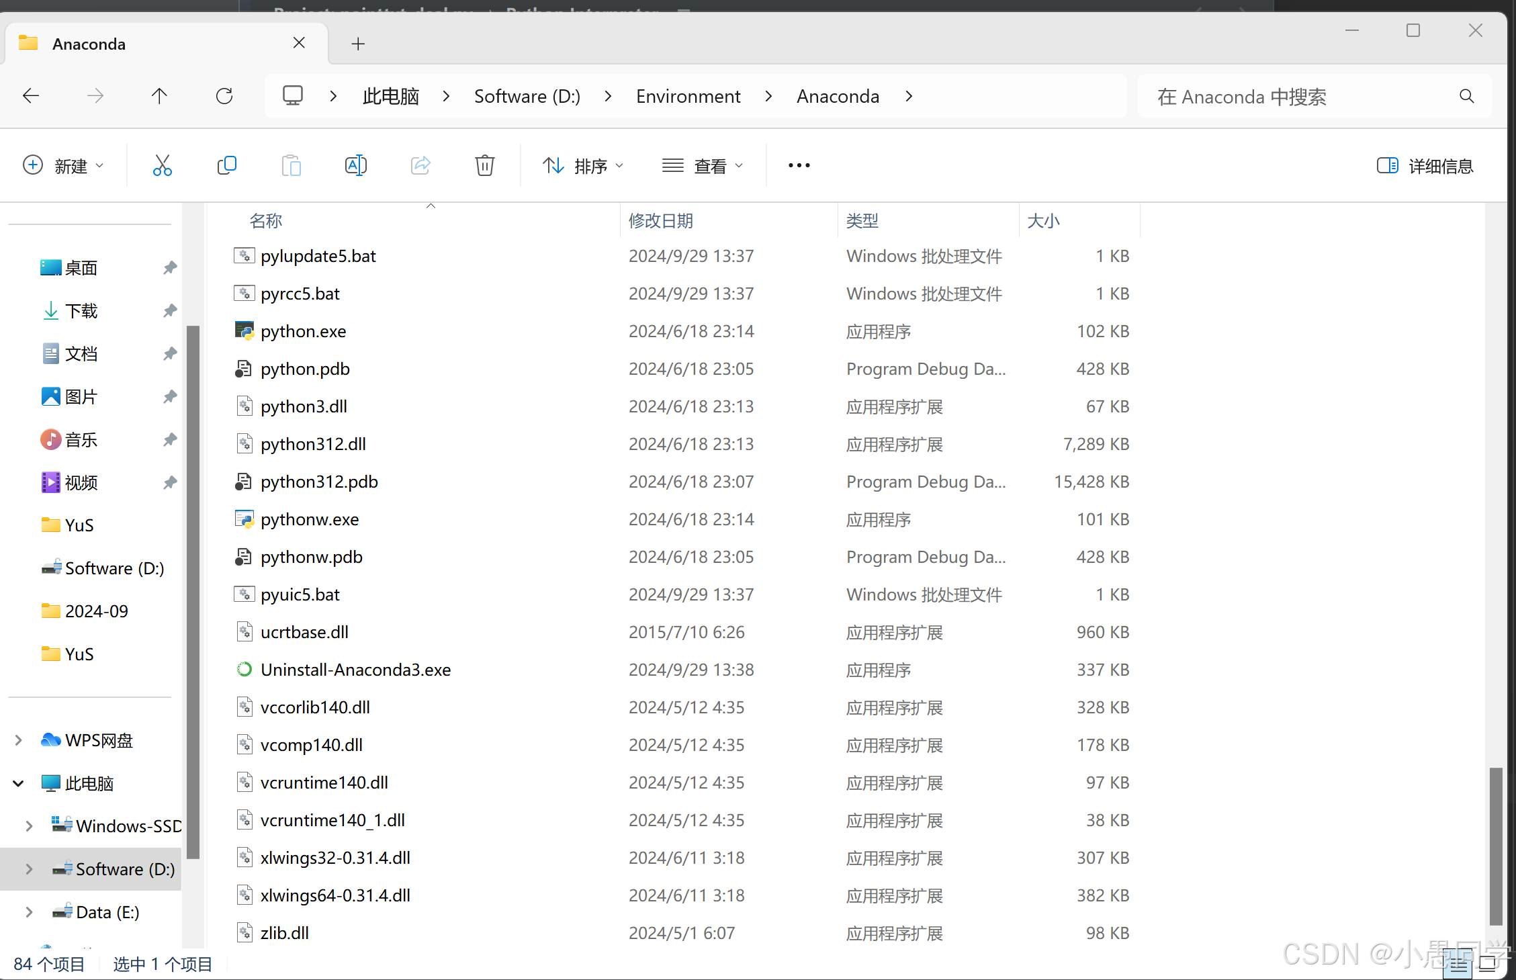Click the Delete trash icon
The height and width of the screenshot is (980, 1516).
click(x=485, y=165)
